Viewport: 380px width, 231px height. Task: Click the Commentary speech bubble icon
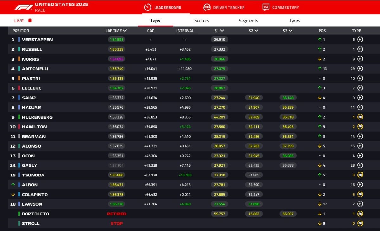(266, 7)
